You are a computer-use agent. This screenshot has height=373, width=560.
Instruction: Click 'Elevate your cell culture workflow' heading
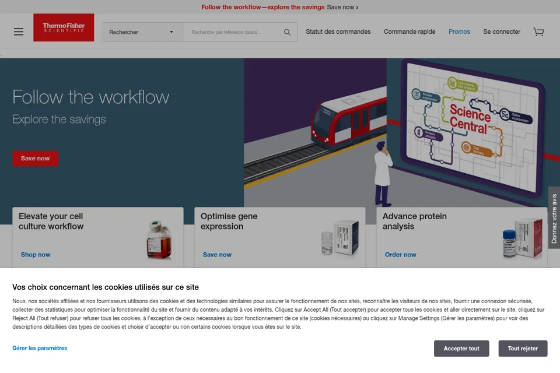(x=51, y=221)
